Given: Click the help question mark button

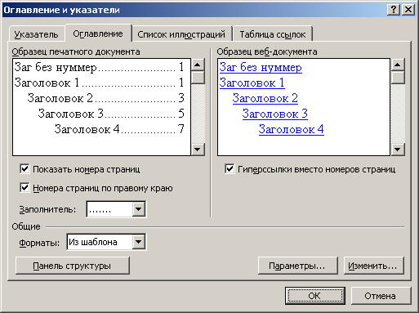Looking at the screenshot, I should point(394,10).
